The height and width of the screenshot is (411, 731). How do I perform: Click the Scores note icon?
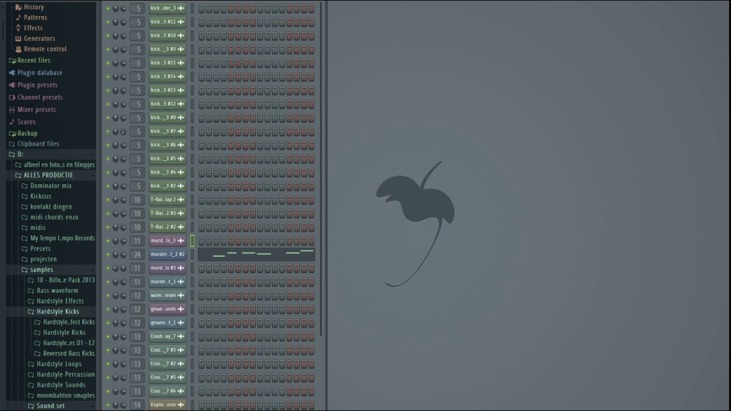click(x=12, y=122)
